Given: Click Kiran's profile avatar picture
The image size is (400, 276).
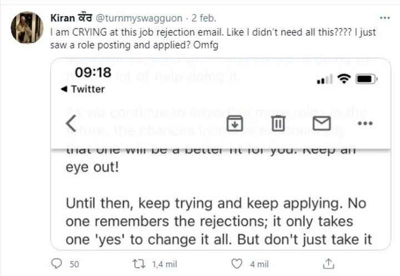Looking at the screenshot, I should coord(27,27).
